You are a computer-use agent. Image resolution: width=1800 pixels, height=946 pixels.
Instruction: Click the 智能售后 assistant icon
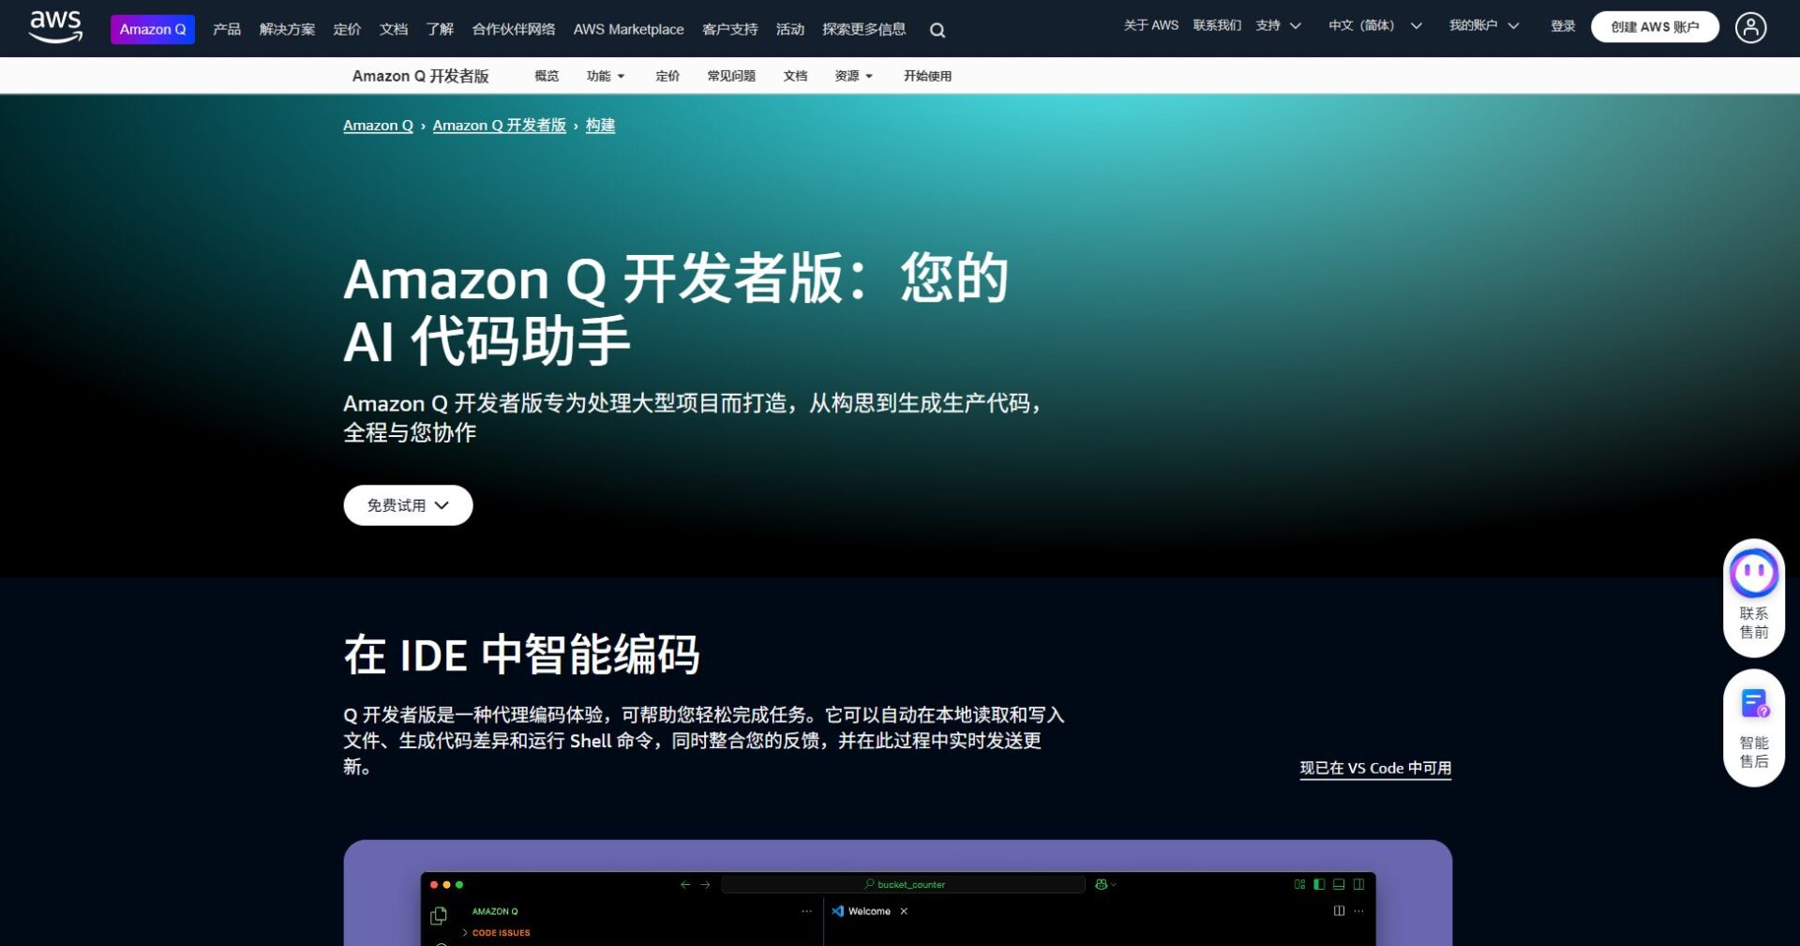[x=1754, y=703]
